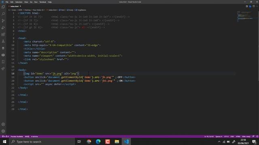Image resolution: width=259 pixels, height=145 pixels.
Task: Open the Run menu
Action: (x=36, y=2)
